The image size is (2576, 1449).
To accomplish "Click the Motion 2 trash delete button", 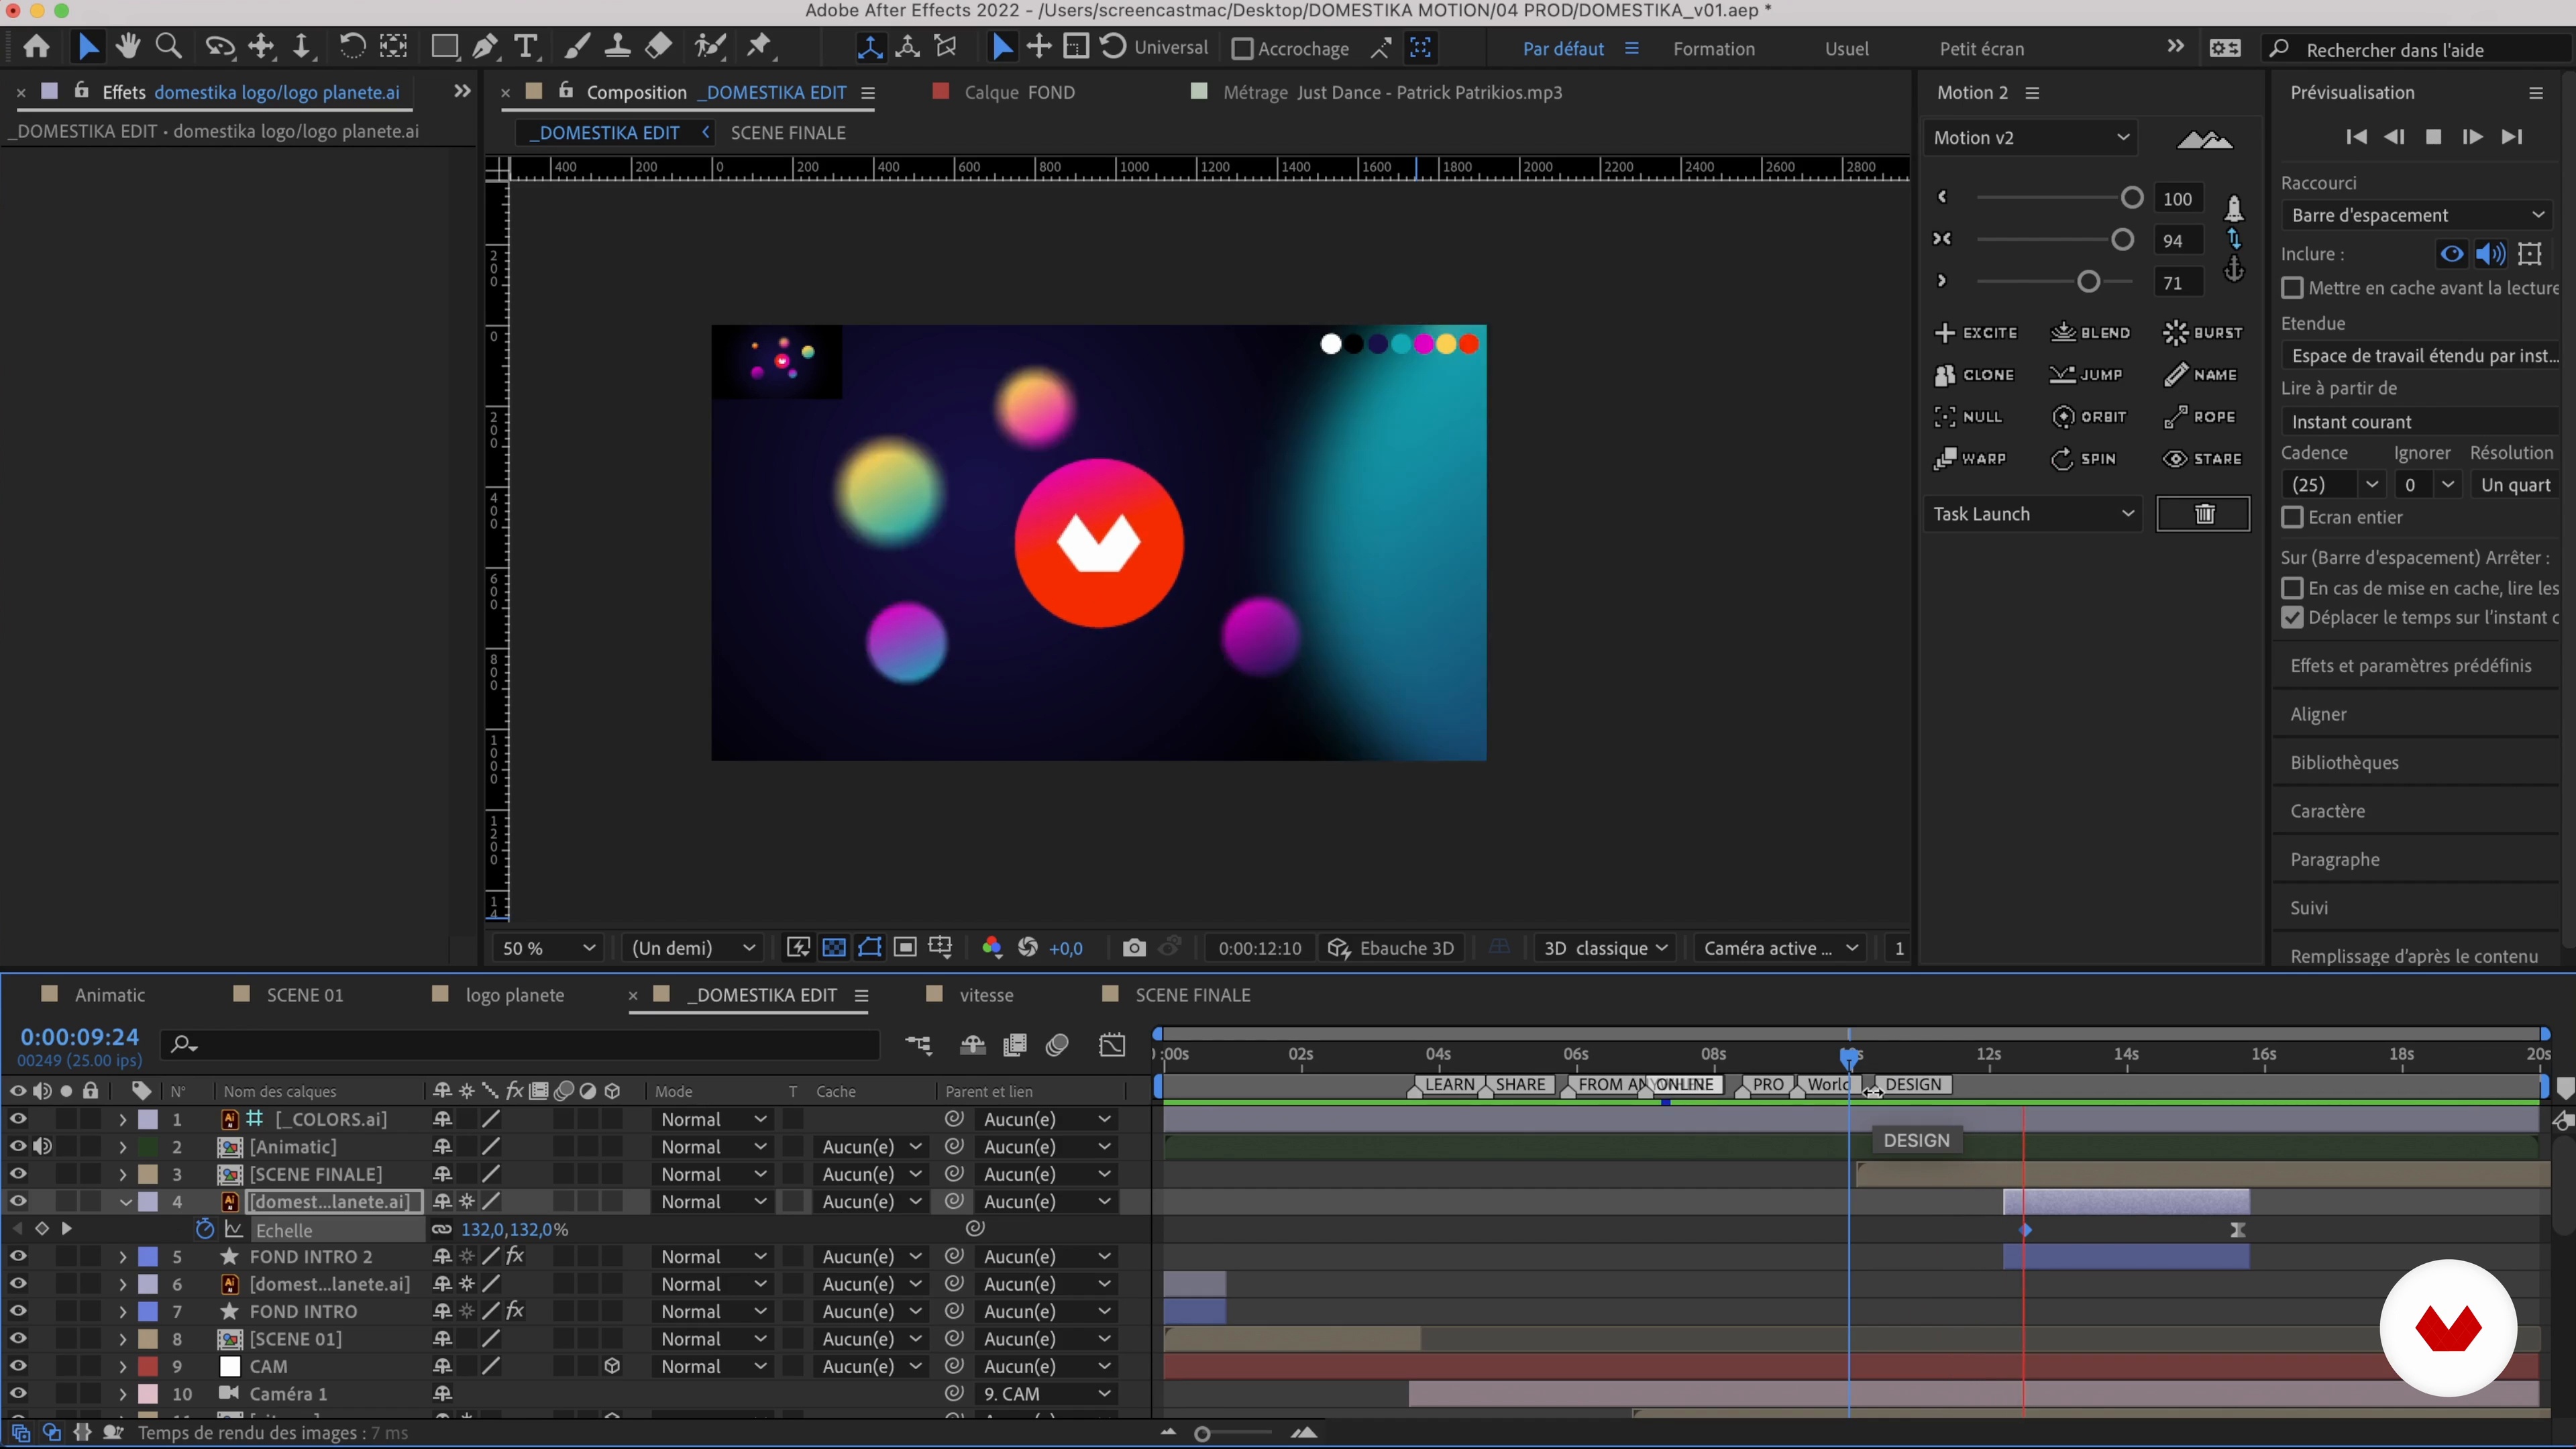I will 2204,514.
